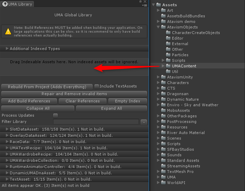Expand Additional Indexed Types section
The image size is (245, 191).
click(x=7, y=49)
